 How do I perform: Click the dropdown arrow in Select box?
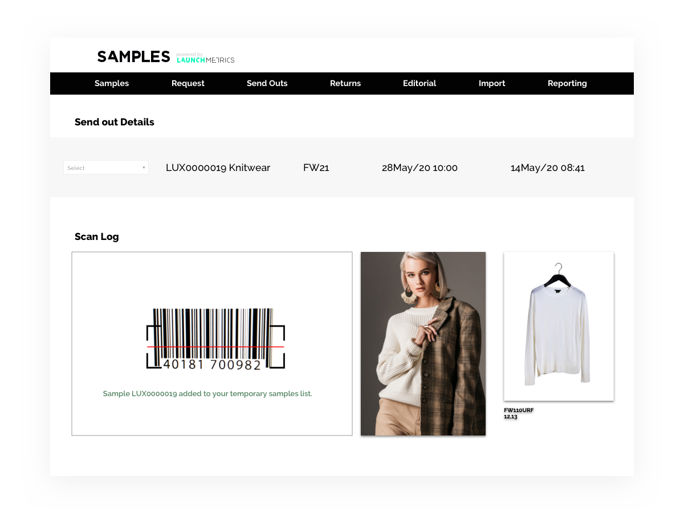[x=144, y=168]
